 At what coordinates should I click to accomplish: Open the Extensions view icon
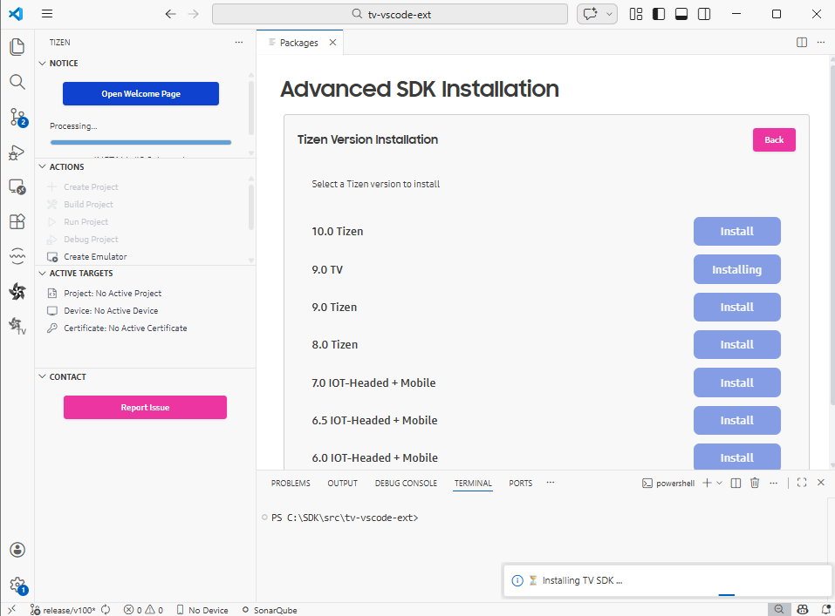point(17,221)
